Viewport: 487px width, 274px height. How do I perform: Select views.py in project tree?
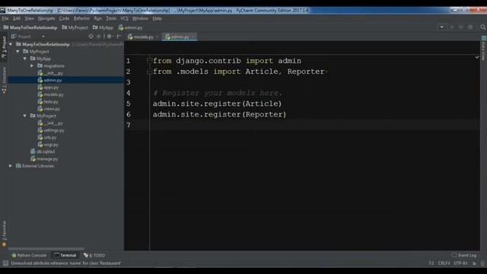pos(49,109)
